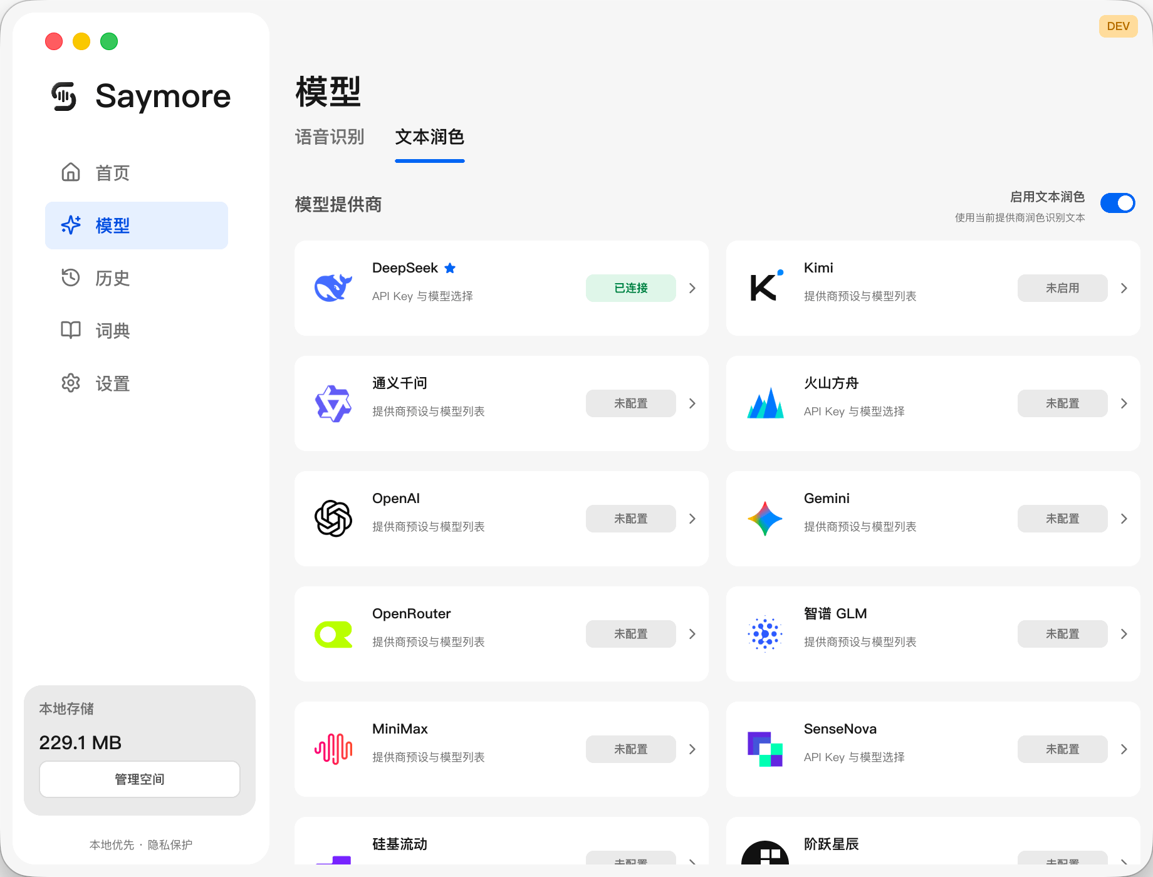
Task: Click the 管理空间 button
Action: pyautogui.click(x=140, y=779)
